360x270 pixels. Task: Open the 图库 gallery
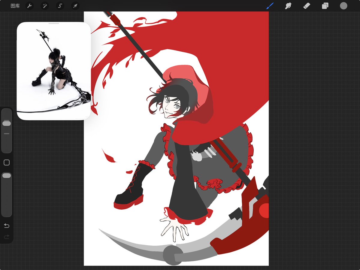[x=15, y=6]
